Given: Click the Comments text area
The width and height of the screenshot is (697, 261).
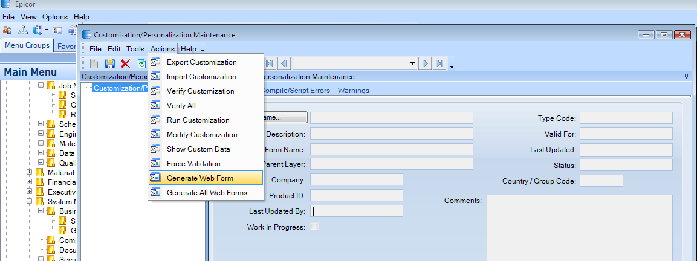Looking at the screenshot, I should [579, 228].
